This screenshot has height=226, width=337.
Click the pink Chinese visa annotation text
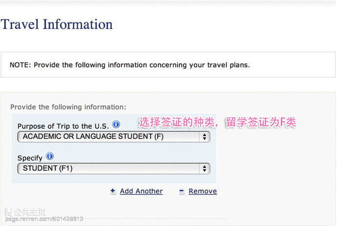point(217,122)
